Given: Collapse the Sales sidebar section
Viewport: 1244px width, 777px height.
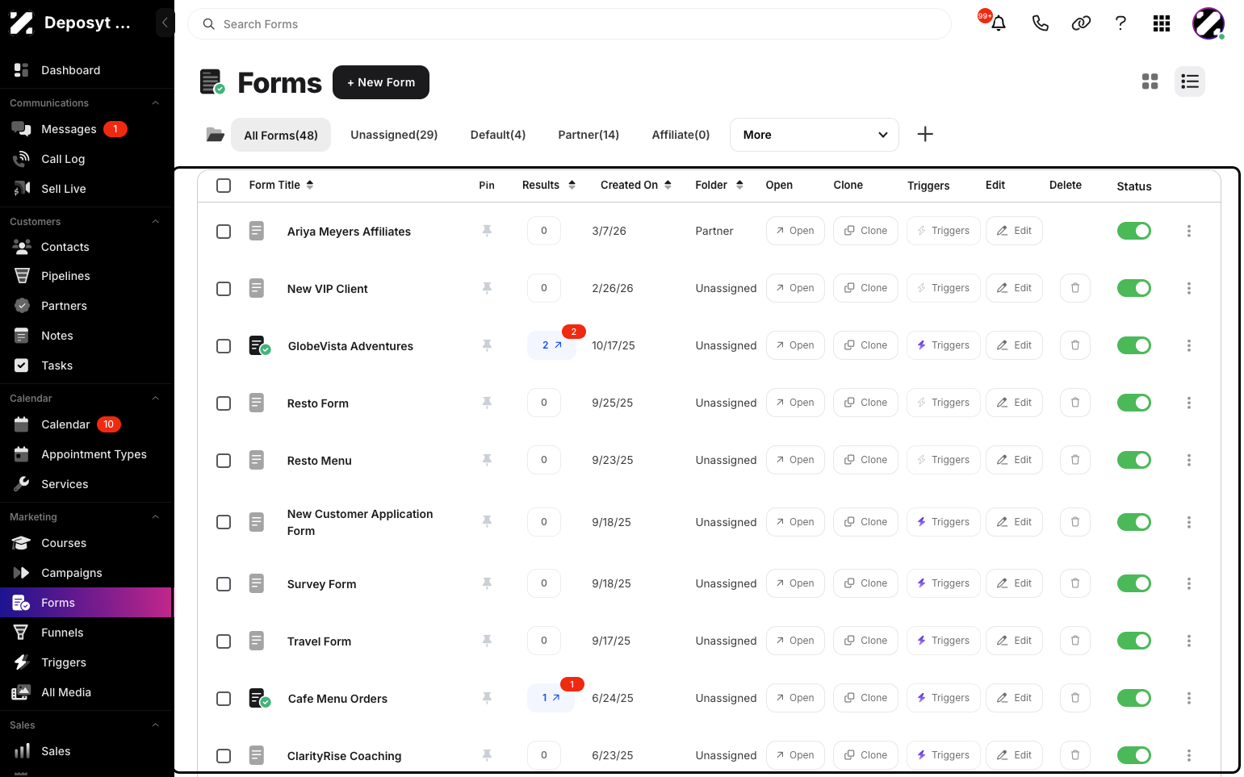Looking at the screenshot, I should coord(156,725).
